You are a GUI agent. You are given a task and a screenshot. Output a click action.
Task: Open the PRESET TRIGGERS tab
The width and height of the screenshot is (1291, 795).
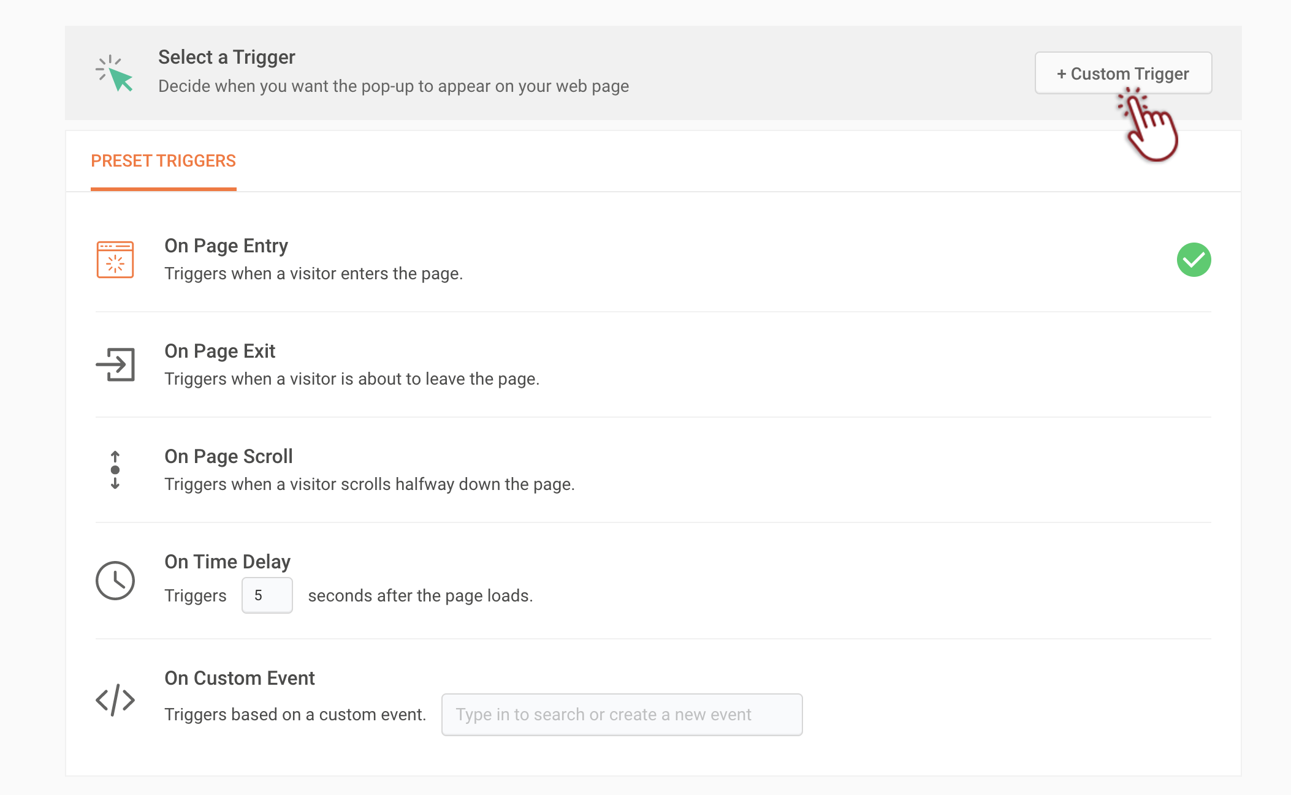[x=163, y=160]
